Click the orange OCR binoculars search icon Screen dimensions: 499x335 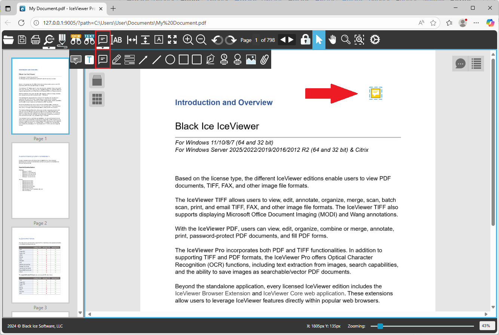coord(76,40)
